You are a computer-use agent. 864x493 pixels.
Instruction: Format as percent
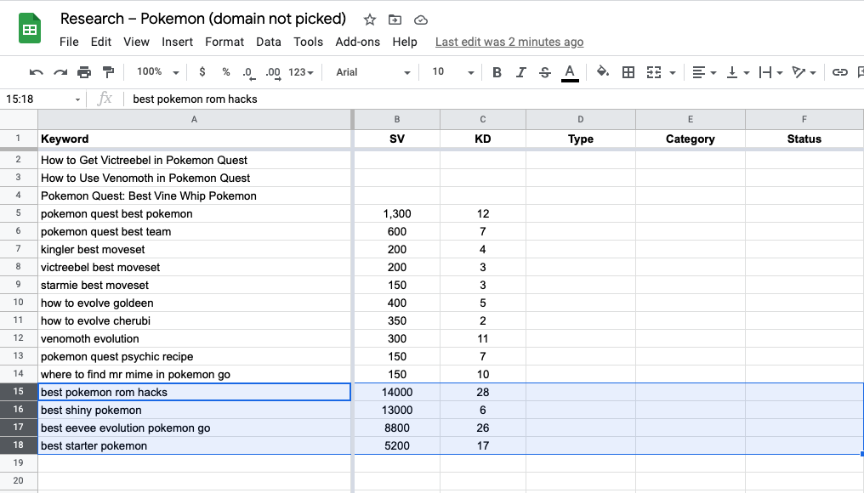click(x=226, y=72)
